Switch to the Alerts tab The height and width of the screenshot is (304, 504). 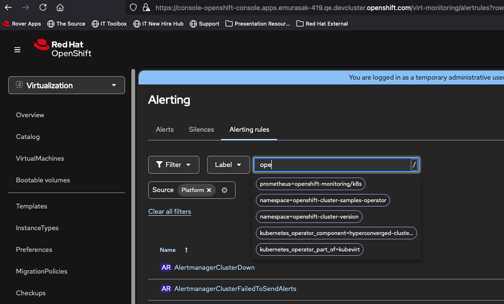(165, 129)
